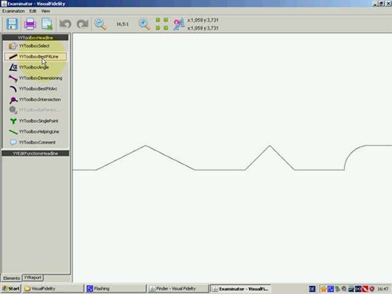Switch to Finder - Visual Fidelty taskbar window
Screen dimensions: 392x294
pyautogui.click(x=176, y=288)
